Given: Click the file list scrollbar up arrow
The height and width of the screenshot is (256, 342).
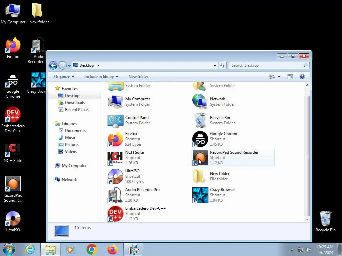Looking at the screenshot, I should [x=307, y=85].
